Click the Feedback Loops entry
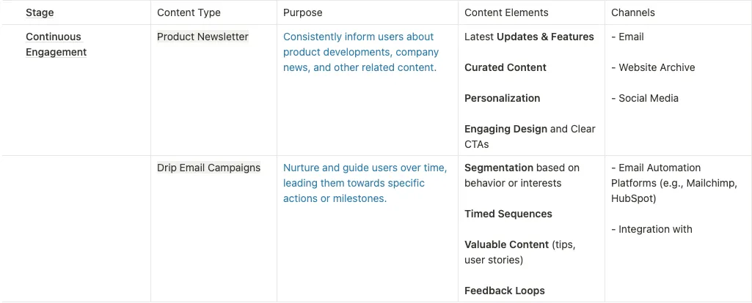This screenshot has width=752, height=303. 505,291
